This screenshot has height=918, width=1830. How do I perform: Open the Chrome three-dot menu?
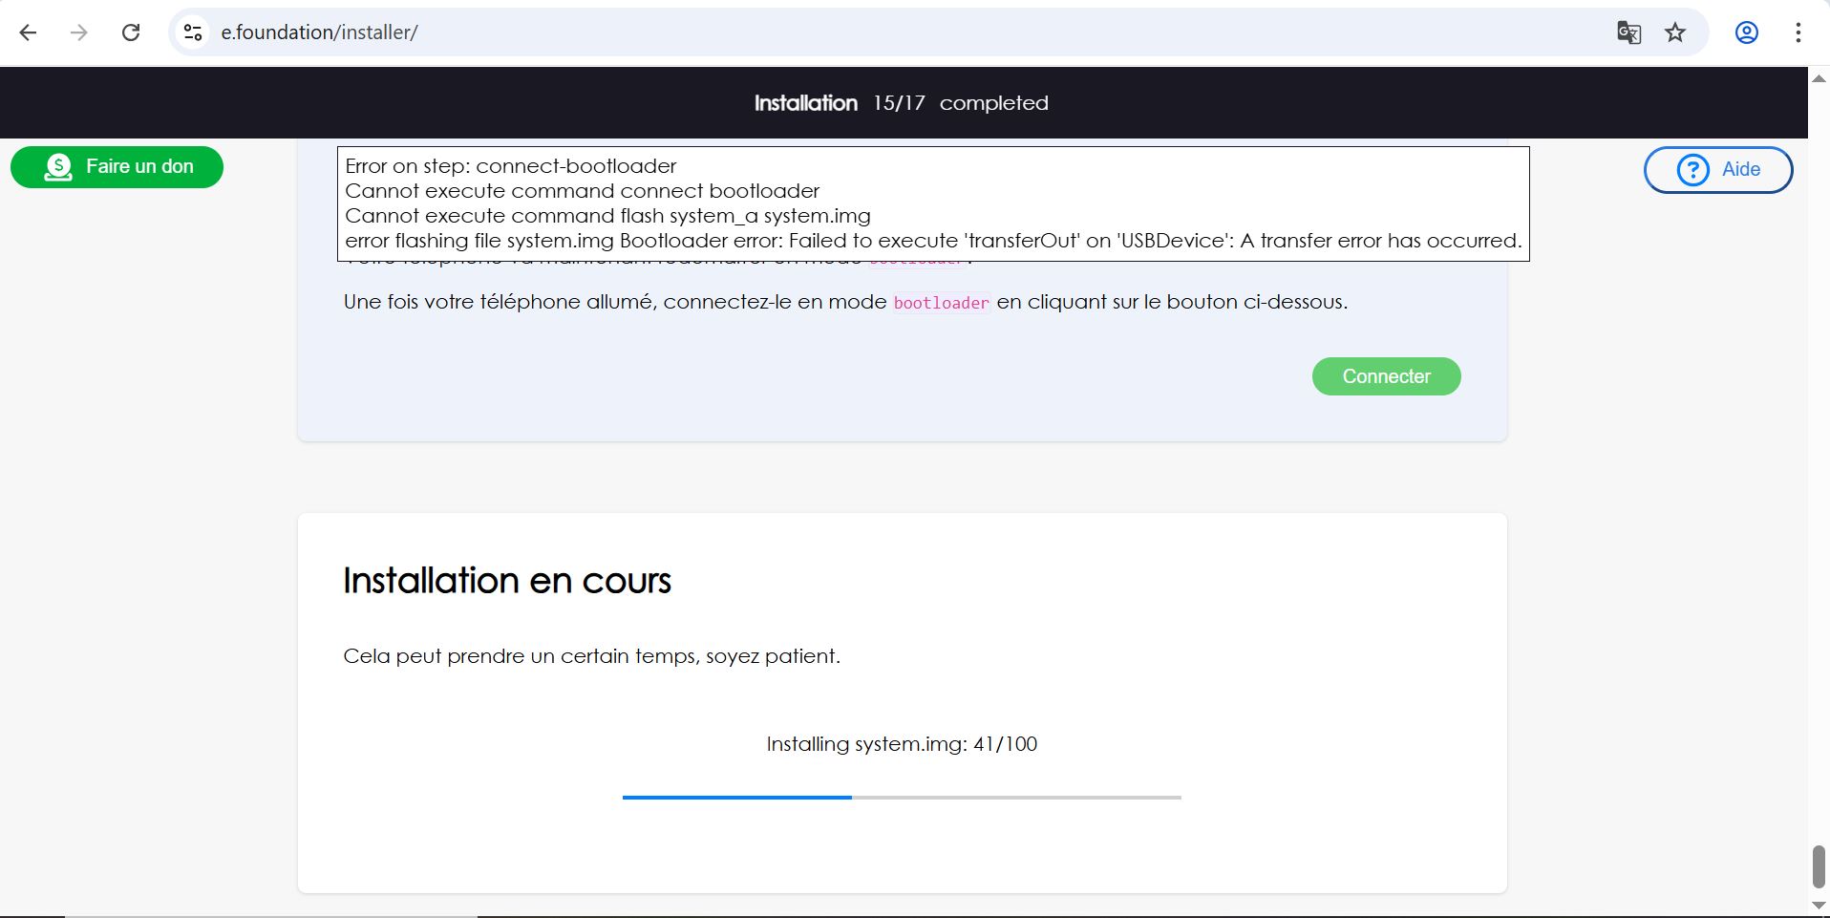[x=1798, y=32]
